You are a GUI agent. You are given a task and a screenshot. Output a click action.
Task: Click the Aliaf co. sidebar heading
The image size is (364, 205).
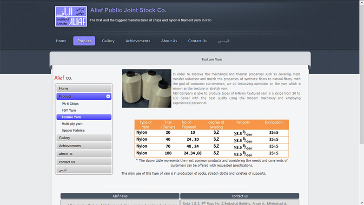pyautogui.click(x=63, y=78)
